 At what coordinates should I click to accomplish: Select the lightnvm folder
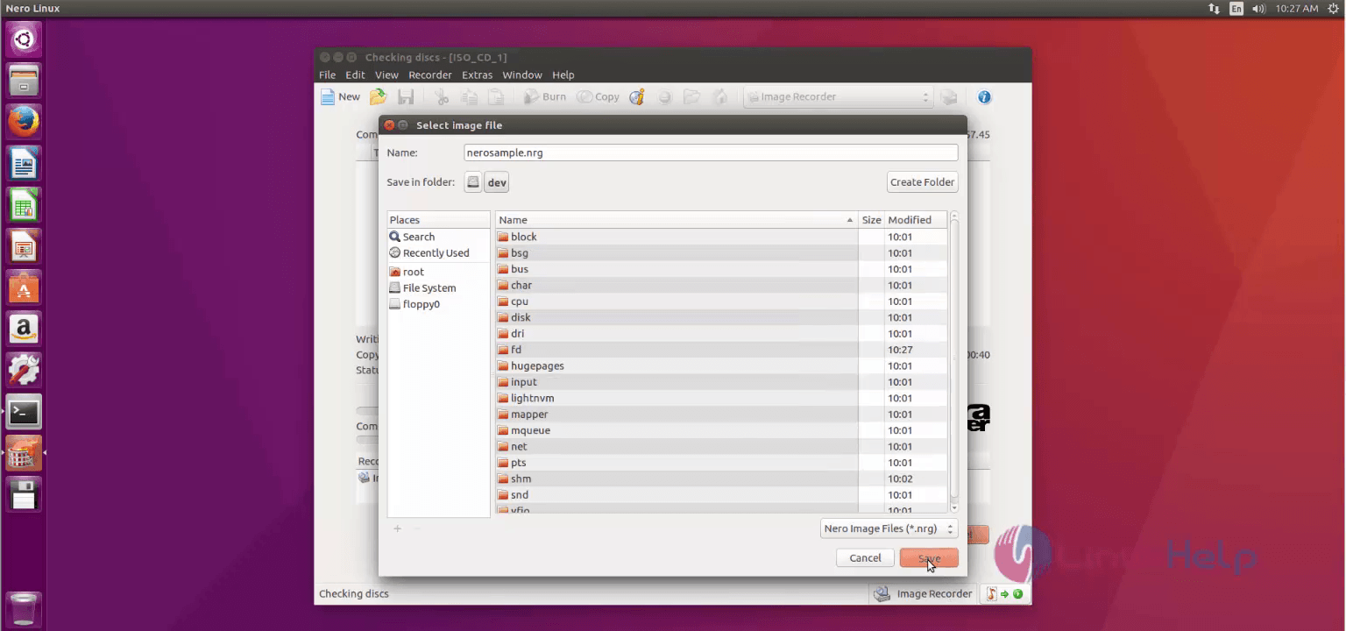[721, 398]
